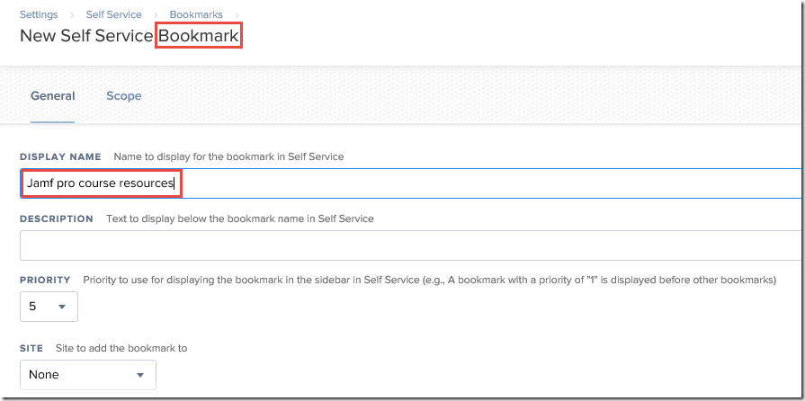This screenshot has height=401, width=805.
Task: Click the Priority dropdown arrow icon
Action: tap(62, 307)
